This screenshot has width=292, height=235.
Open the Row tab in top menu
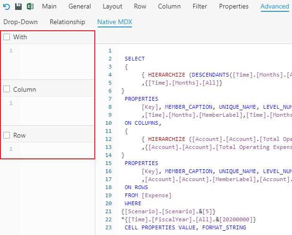coord(140,7)
